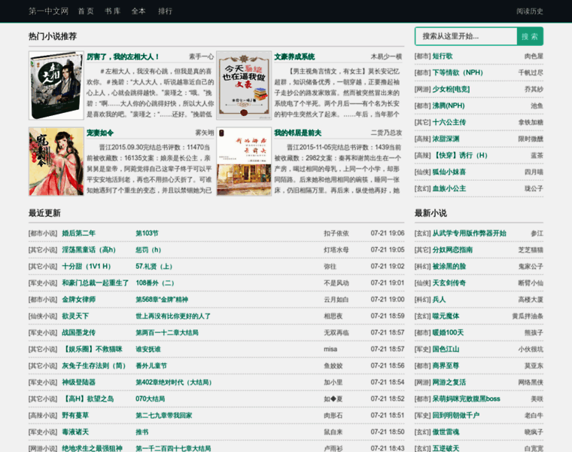Open the title 厉害了，我的左相大人！
This screenshot has width=572, height=452.
[123, 56]
